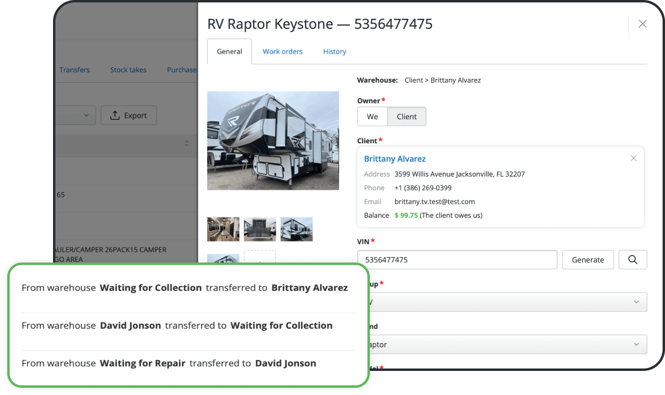Click the client balance amount $99.75
Screen dimensions: 665x395
pos(405,215)
